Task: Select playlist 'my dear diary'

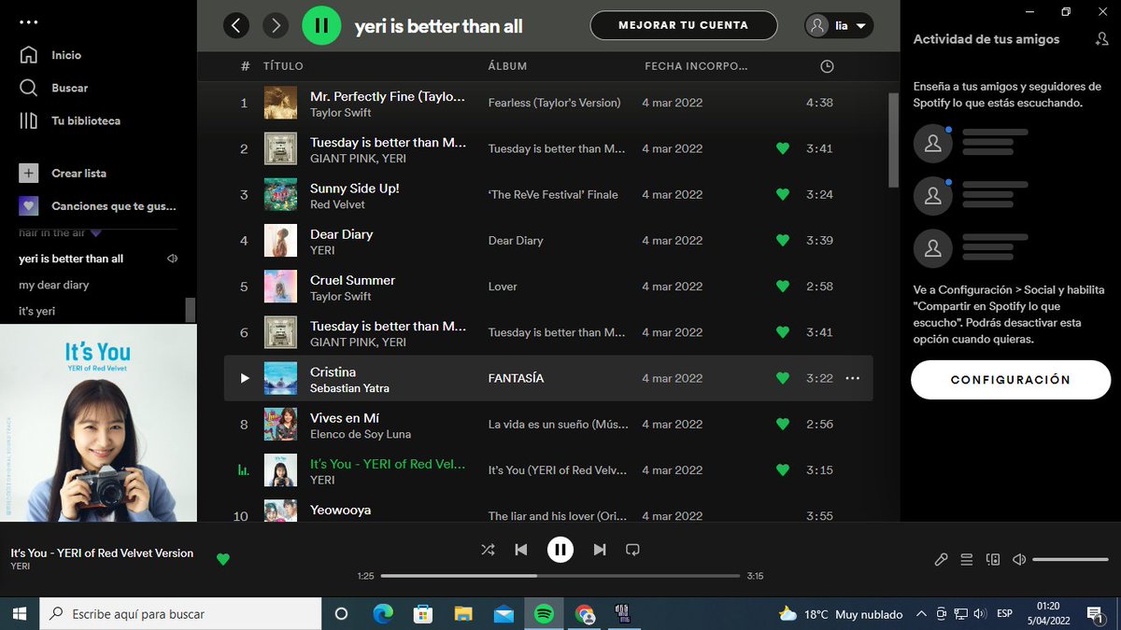Action: tap(54, 285)
